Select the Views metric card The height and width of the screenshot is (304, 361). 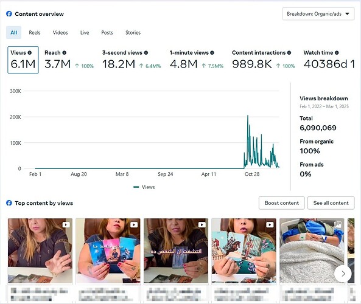pyautogui.click(x=23, y=60)
